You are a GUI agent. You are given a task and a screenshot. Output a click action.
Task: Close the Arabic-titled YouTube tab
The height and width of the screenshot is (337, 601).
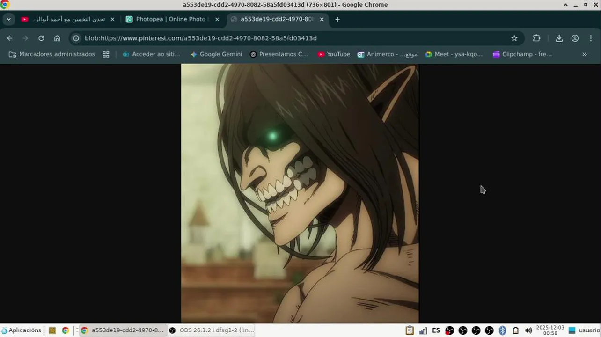[x=112, y=19]
